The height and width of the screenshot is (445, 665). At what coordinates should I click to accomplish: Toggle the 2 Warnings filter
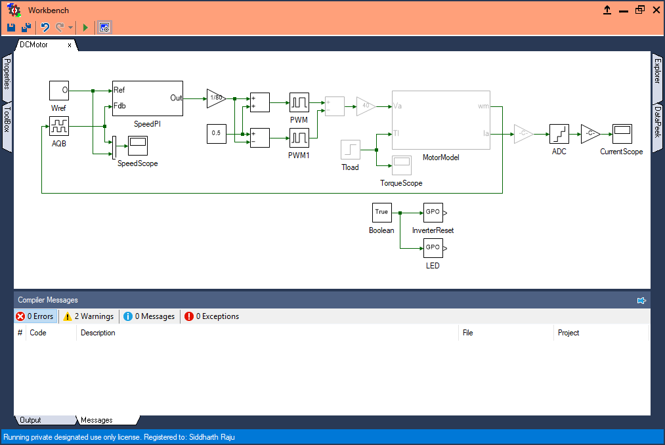tap(89, 316)
